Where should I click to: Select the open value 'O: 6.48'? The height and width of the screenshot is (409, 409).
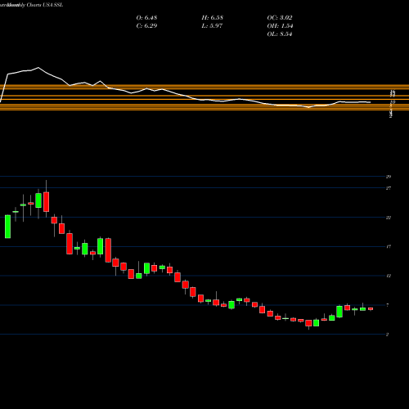[x=146, y=18]
